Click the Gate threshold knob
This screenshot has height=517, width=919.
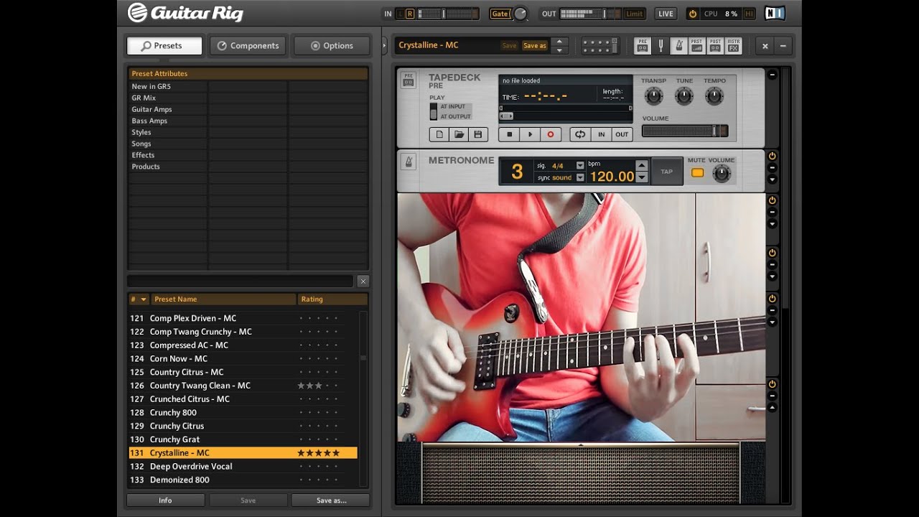point(520,14)
